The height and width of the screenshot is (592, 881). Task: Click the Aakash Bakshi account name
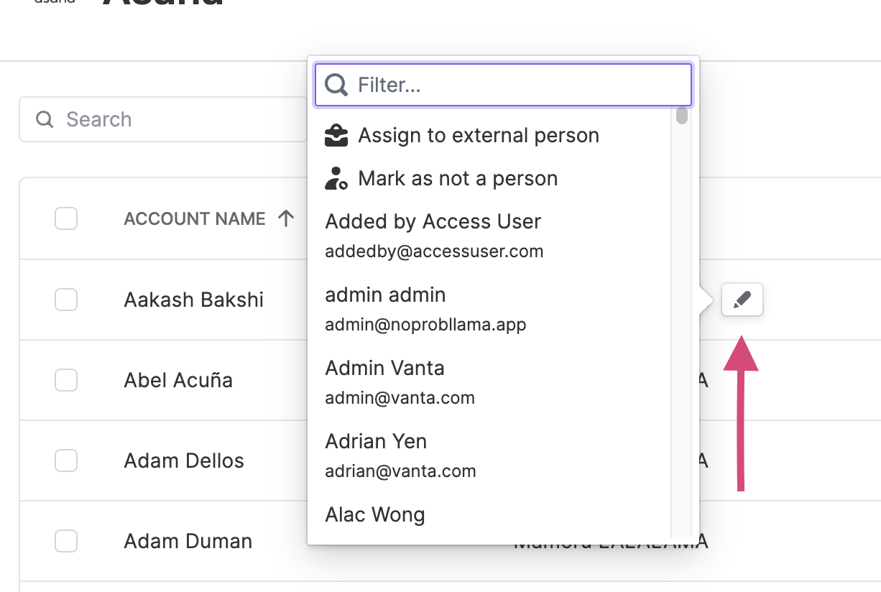pos(194,300)
